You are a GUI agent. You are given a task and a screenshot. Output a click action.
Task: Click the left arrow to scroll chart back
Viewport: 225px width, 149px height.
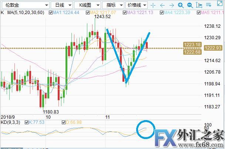point(162,5)
